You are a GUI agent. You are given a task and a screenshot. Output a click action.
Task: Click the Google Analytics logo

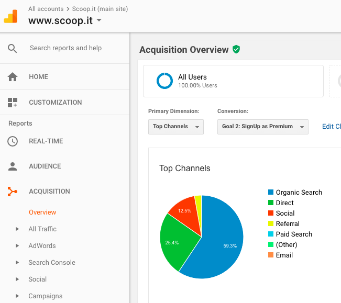[x=10, y=16]
